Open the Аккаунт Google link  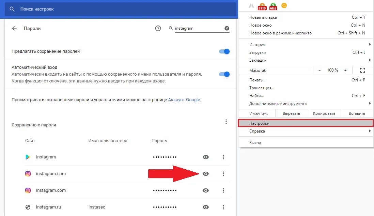coord(184,100)
